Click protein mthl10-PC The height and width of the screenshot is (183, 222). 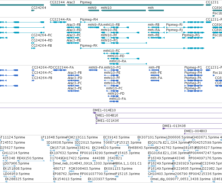[114, 88]
